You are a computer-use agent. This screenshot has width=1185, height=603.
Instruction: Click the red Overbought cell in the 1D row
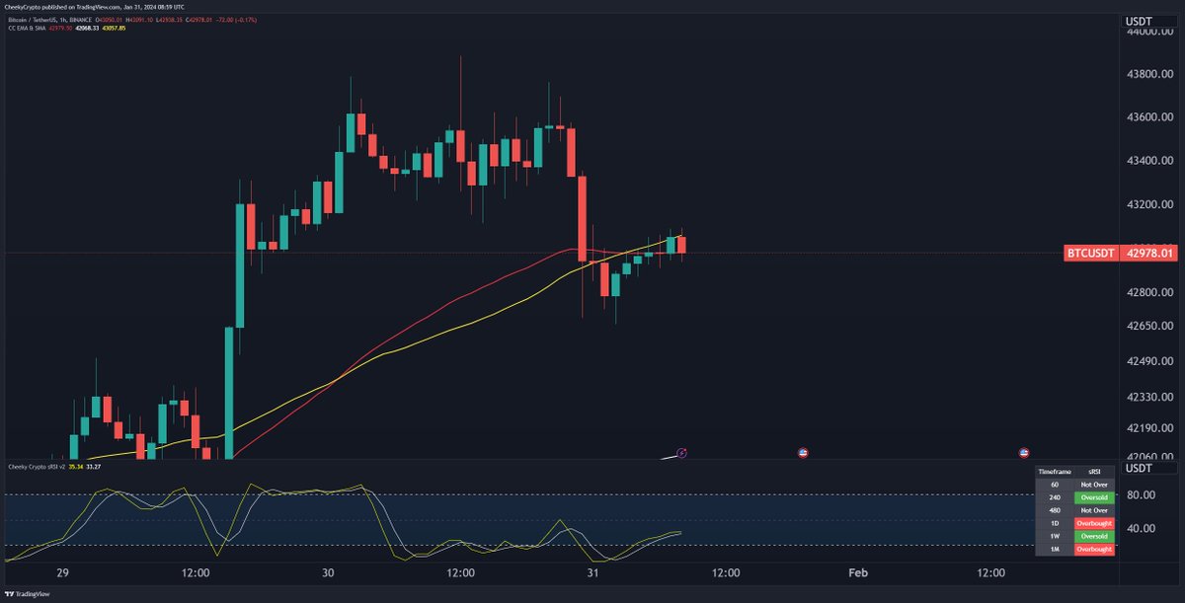1094,523
